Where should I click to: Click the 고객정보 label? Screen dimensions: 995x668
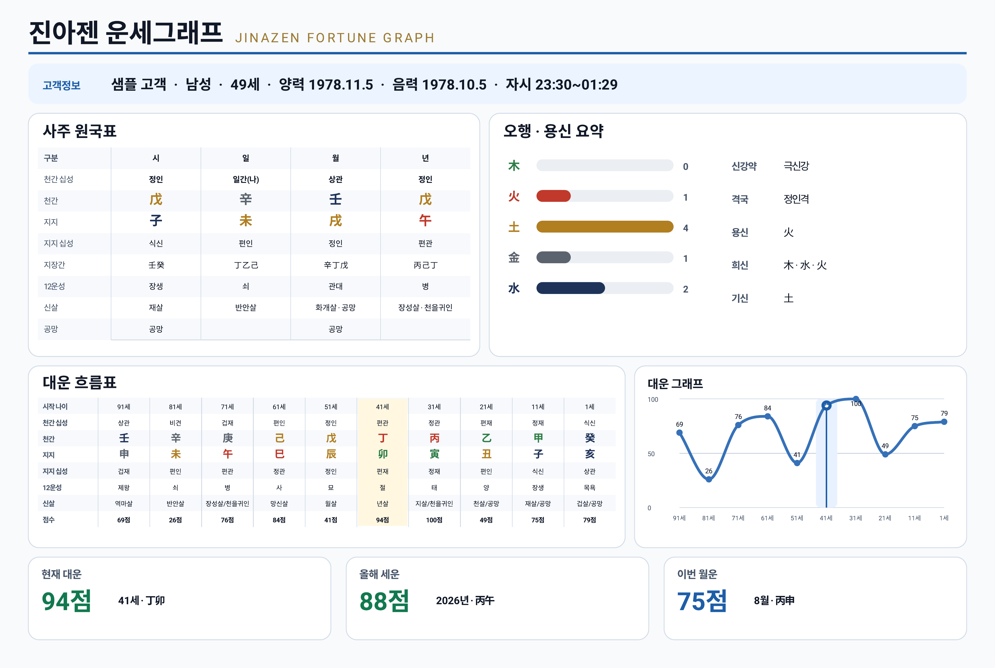61,85
